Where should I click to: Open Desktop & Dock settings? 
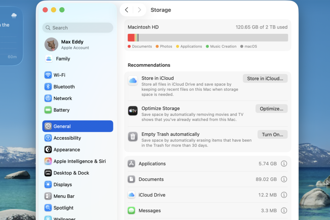coord(71,173)
